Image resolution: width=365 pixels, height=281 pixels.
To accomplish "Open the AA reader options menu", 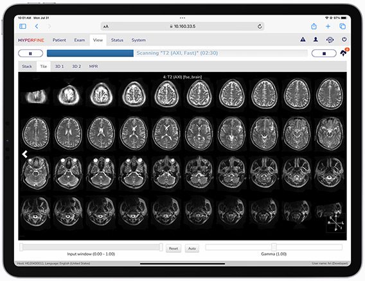I will [x=106, y=27].
